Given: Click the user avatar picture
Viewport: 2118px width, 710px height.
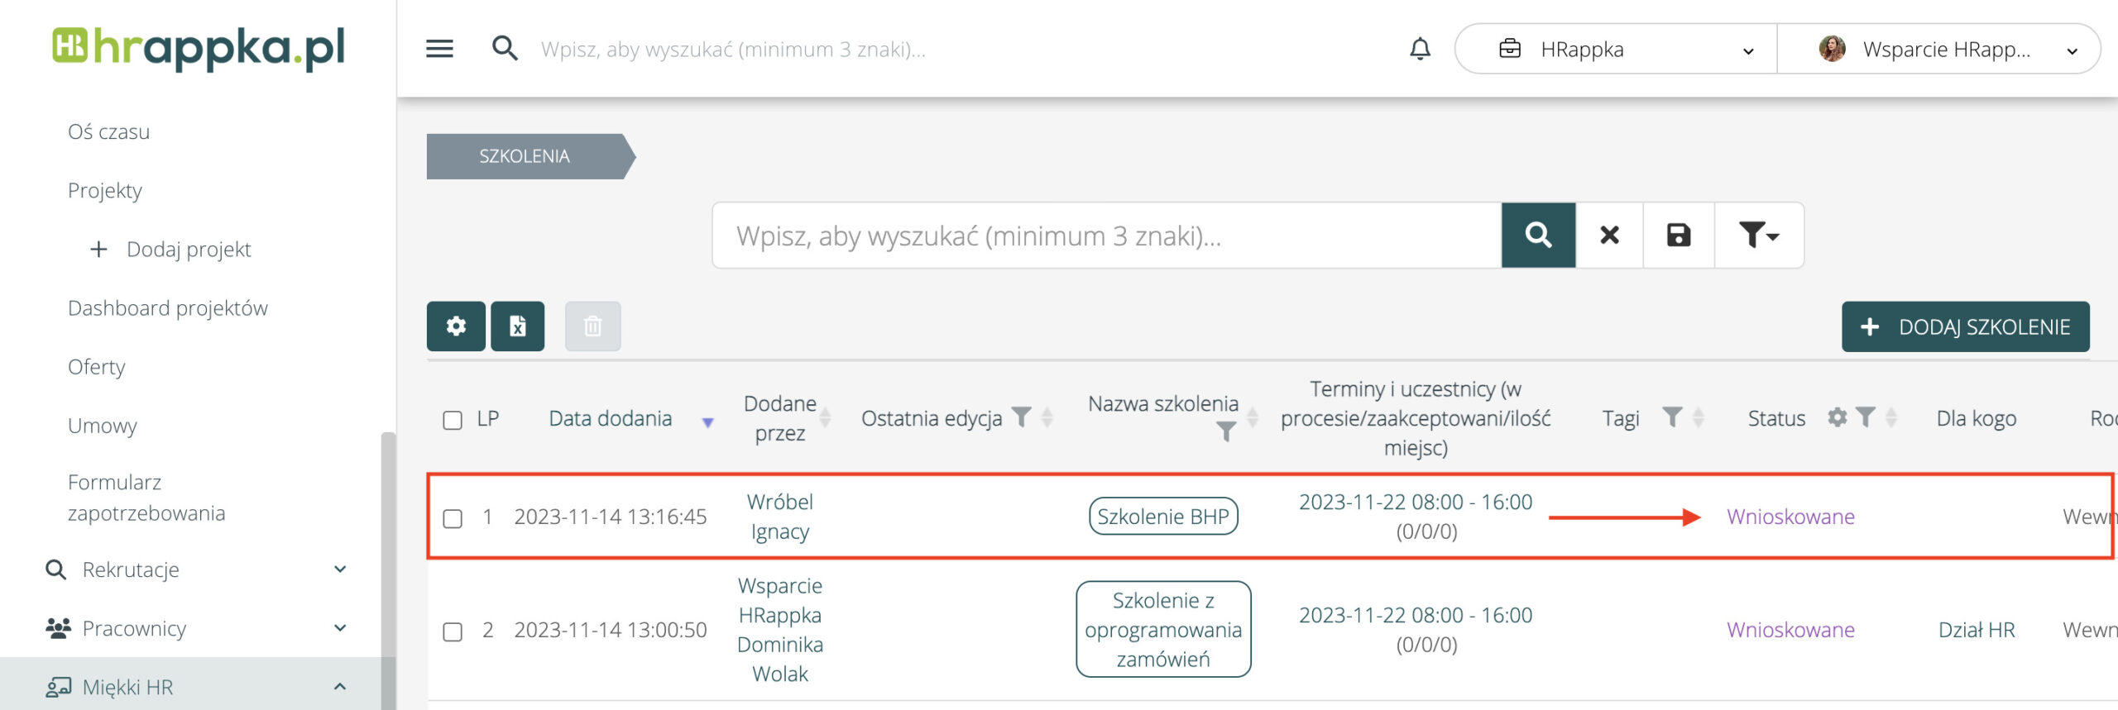Looking at the screenshot, I should [x=1832, y=49].
